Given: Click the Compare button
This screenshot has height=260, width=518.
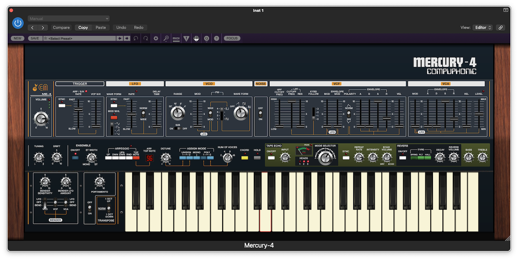Looking at the screenshot, I should click(61, 27).
